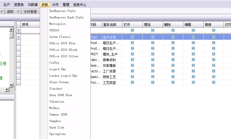Screen dimensions: 231x139
Task: Click left panel scroll right arrow
Action: pos(7,89)
